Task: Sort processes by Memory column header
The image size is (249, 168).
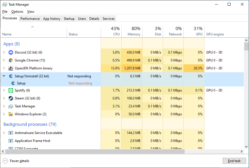Action: (x=132, y=31)
